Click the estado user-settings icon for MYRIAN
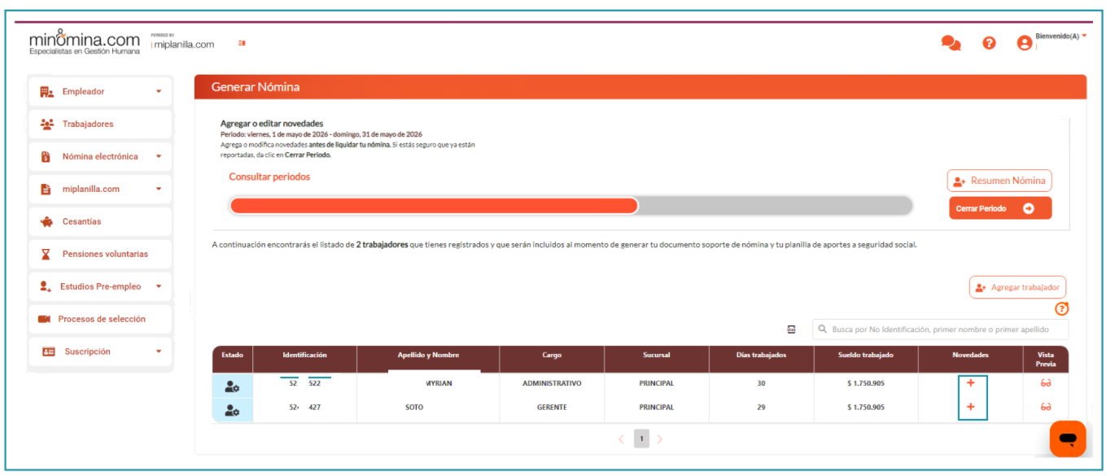This screenshot has width=1106, height=476. (x=232, y=386)
